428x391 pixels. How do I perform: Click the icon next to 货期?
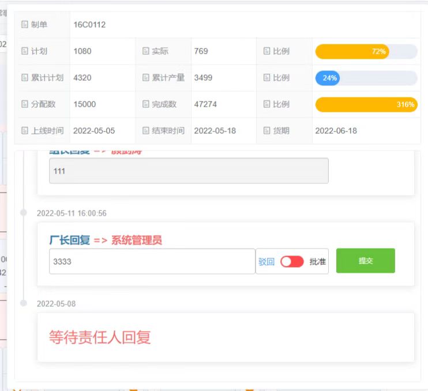tap(266, 131)
